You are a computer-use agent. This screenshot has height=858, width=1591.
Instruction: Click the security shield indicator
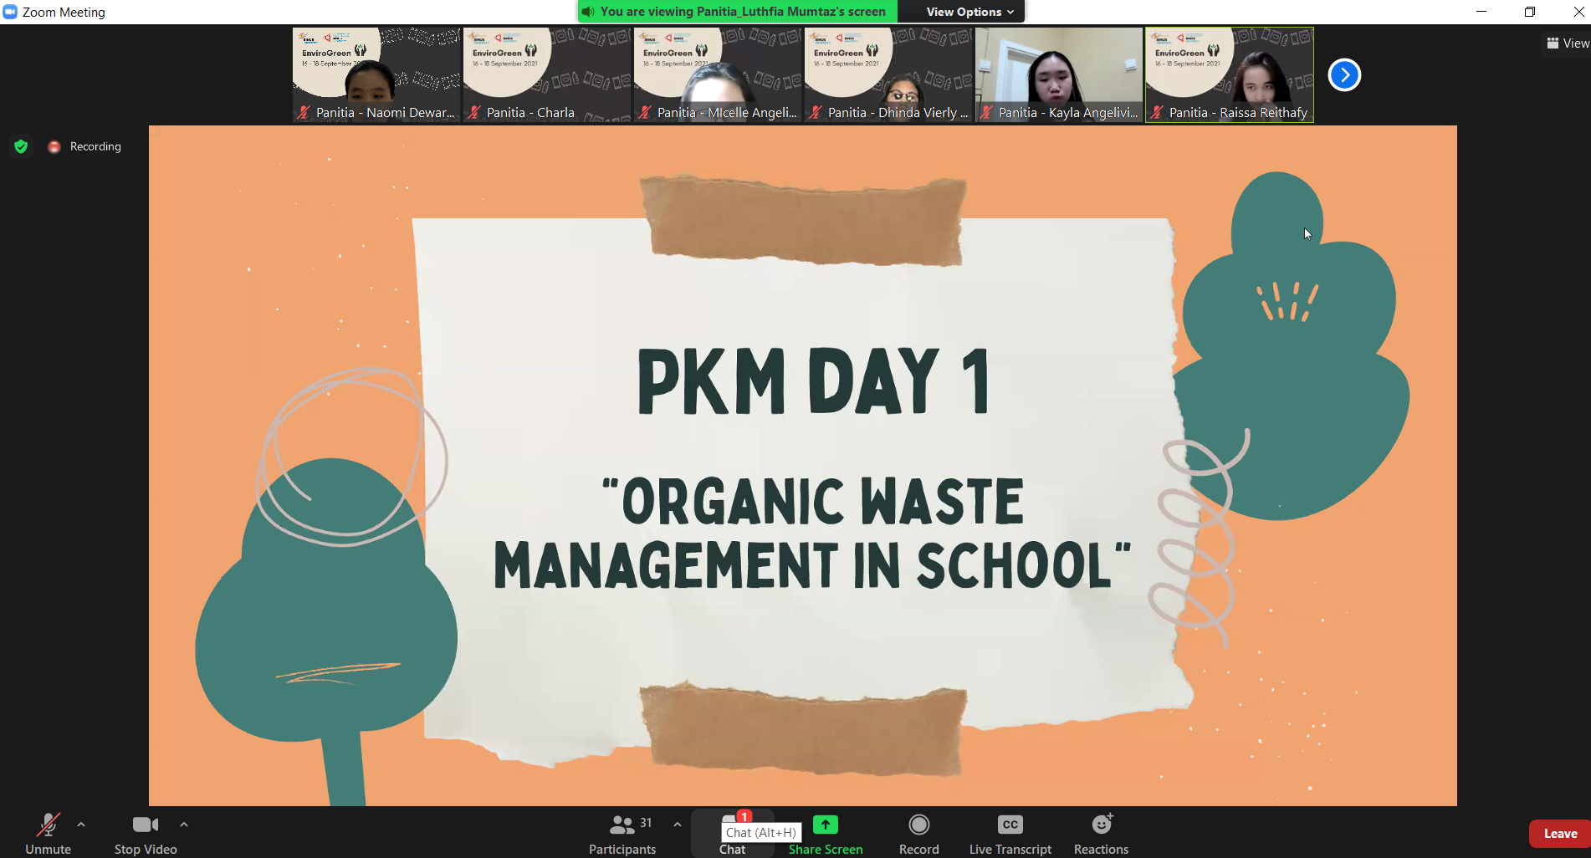pyautogui.click(x=21, y=146)
